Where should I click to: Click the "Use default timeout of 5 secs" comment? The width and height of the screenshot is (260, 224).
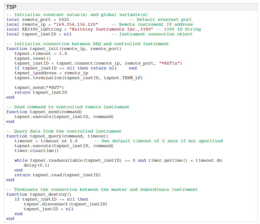158,141
